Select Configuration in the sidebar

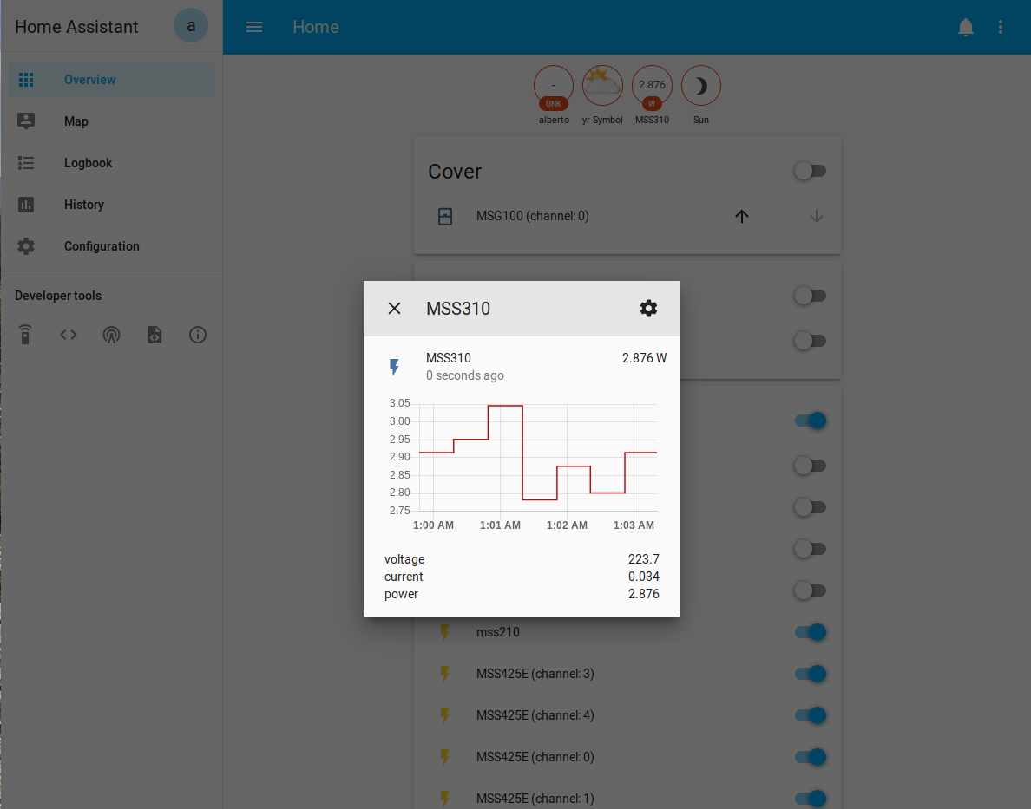[x=112, y=246]
